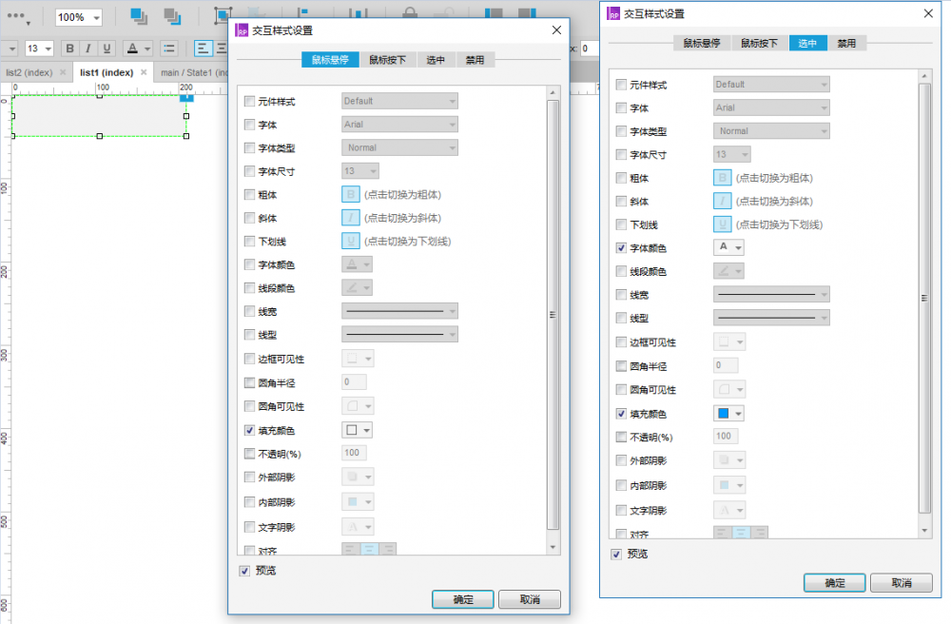This screenshot has width=951, height=624.
Task: Open the 鼠标按下 tab in left dialog
Action: 388,59
